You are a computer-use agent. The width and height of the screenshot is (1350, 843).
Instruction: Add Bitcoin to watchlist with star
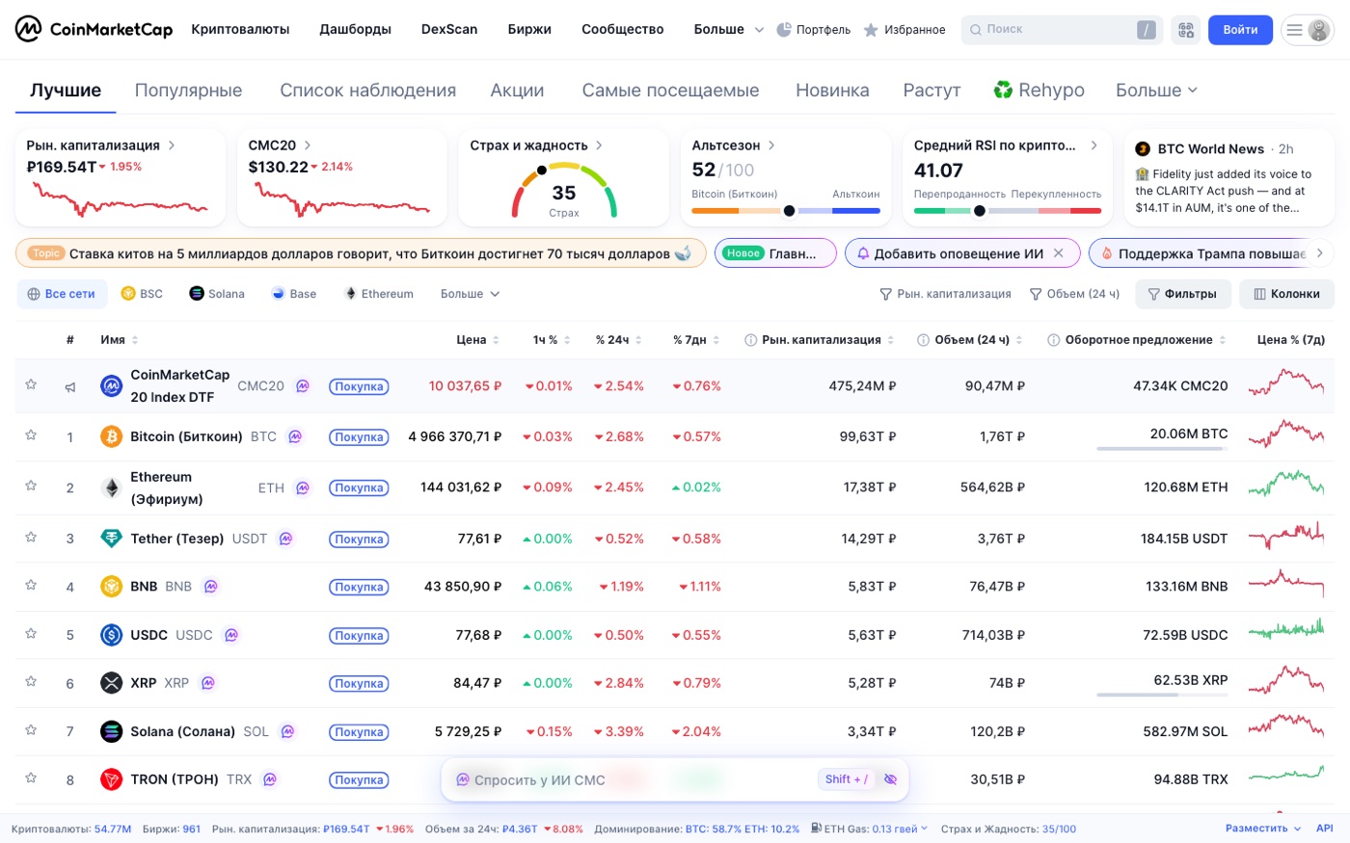click(31, 435)
